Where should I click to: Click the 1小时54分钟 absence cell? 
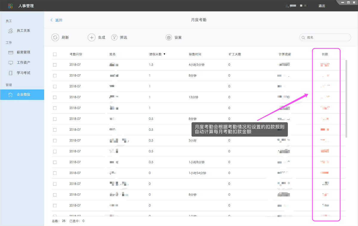(197, 173)
